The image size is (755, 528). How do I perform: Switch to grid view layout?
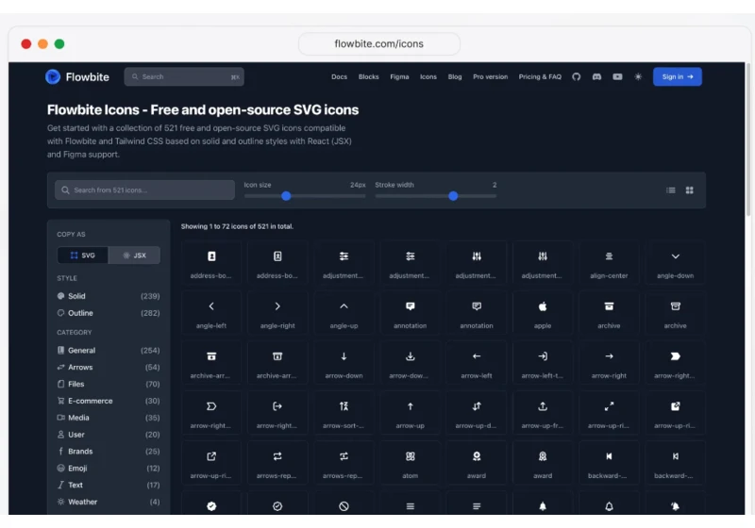click(690, 190)
